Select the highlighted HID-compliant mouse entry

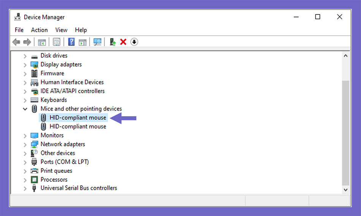[x=73, y=117]
